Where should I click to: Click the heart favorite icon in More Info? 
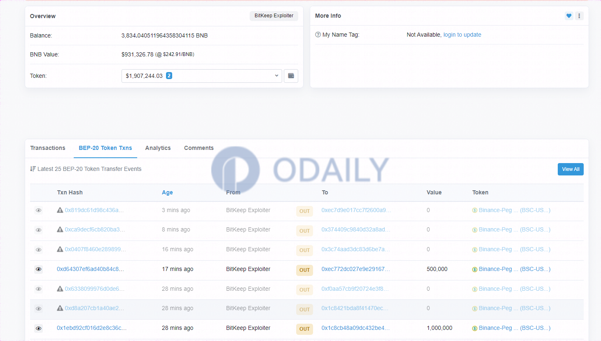click(569, 16)
